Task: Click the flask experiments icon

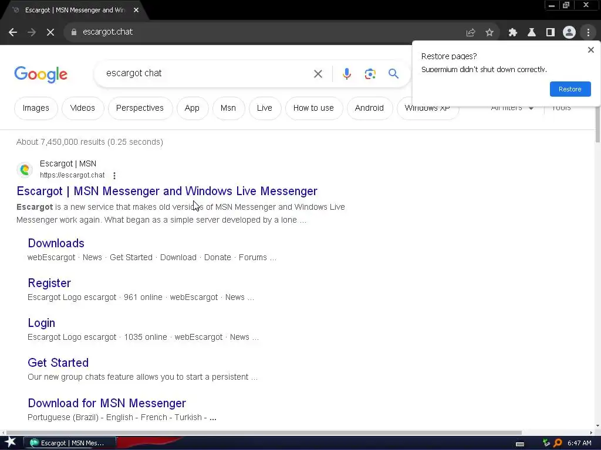Action: coord(532,33)
